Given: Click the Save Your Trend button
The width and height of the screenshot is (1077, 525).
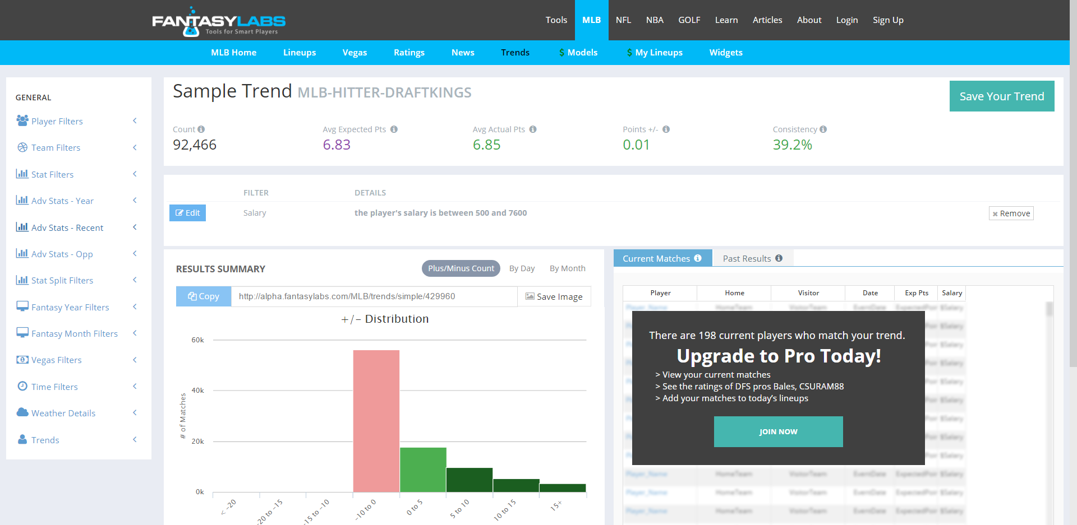Looking at the screenshot, I should coord(1002,96).
